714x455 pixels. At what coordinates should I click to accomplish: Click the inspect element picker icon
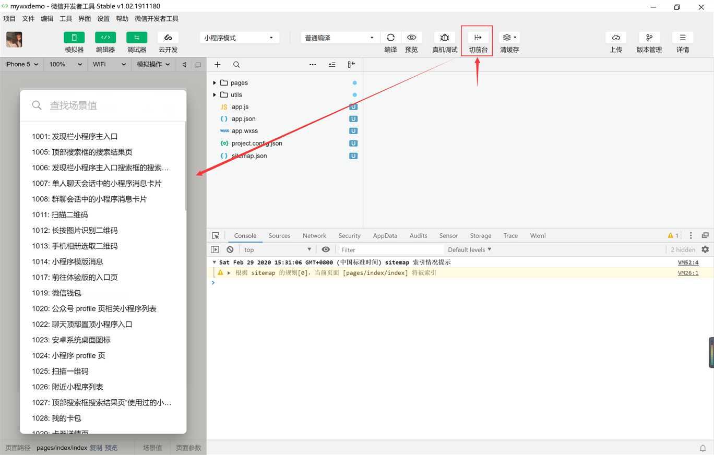click(x=216, y=236)
